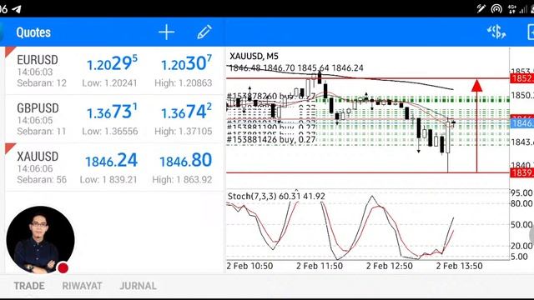Tap the pen icon in status bar

point(481,8)
